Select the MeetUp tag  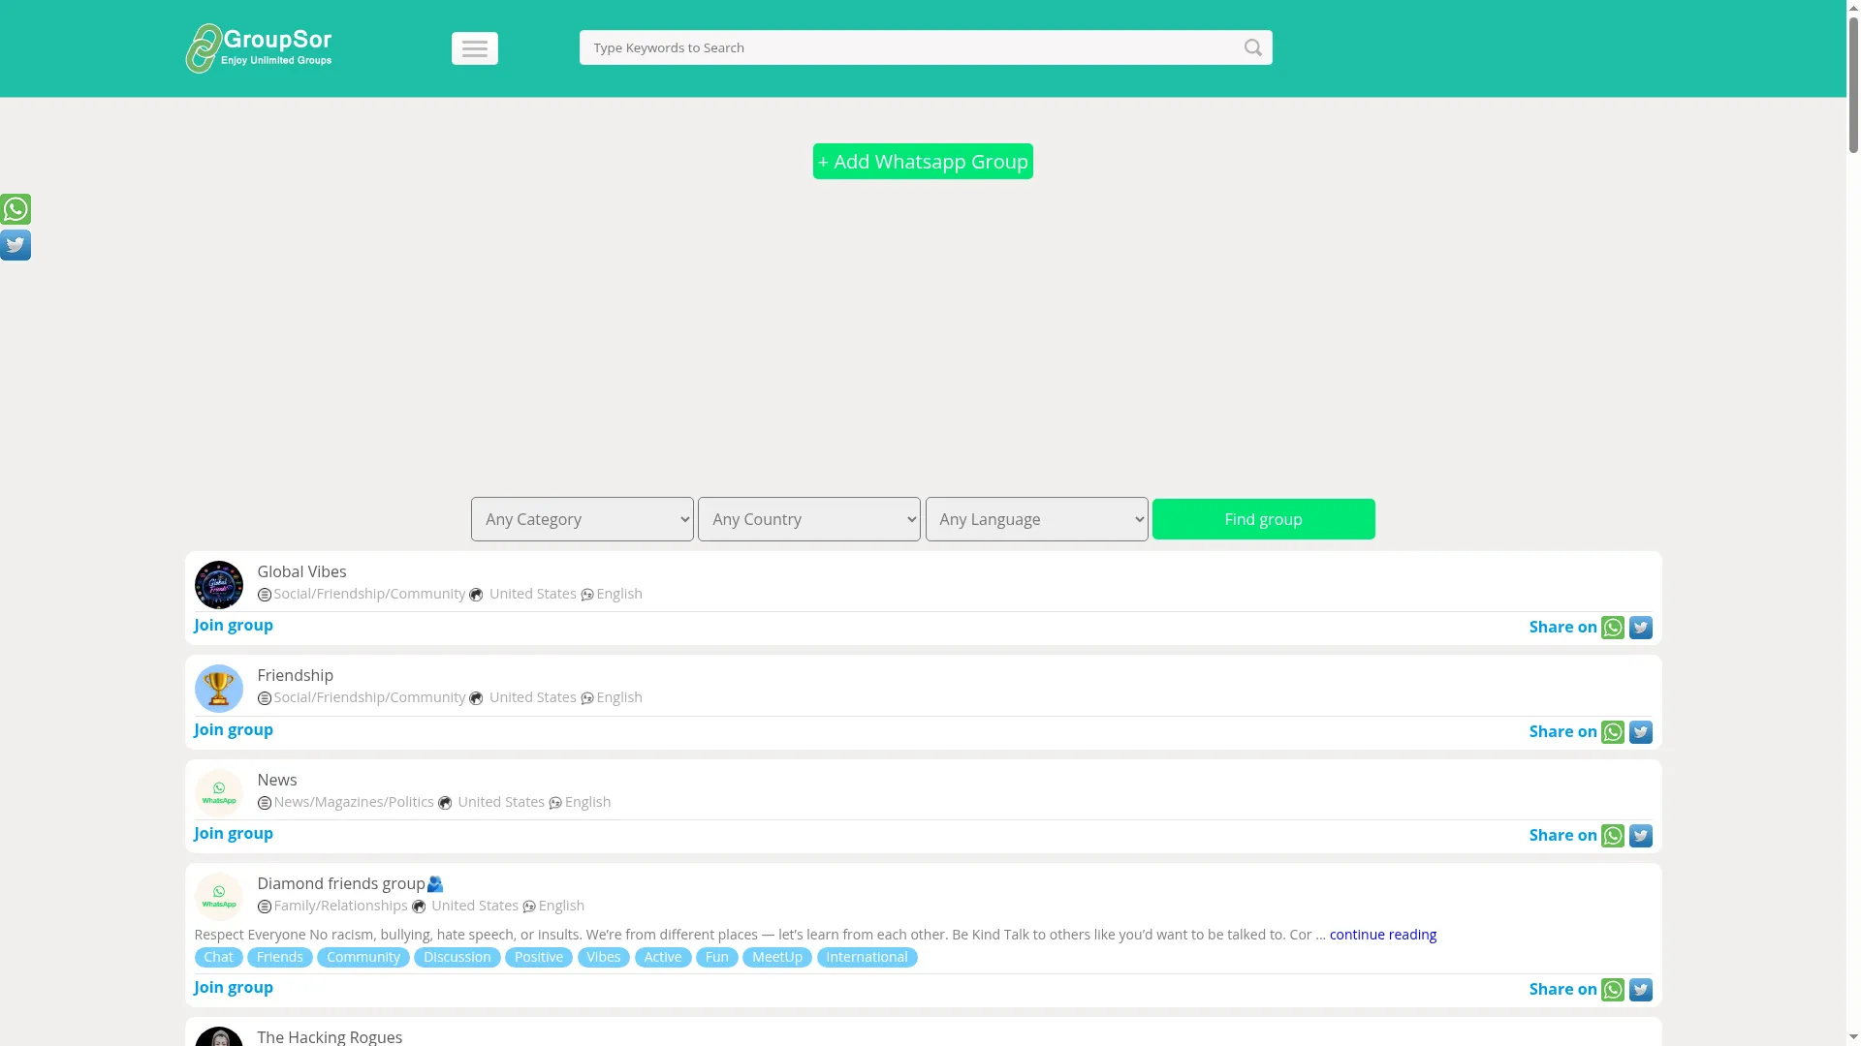(777, 957)
